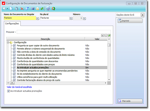Viewport: 150px width, 111px height.
Task: Toggle checkbox for Não controla a data de emissão
Action: 15,52
